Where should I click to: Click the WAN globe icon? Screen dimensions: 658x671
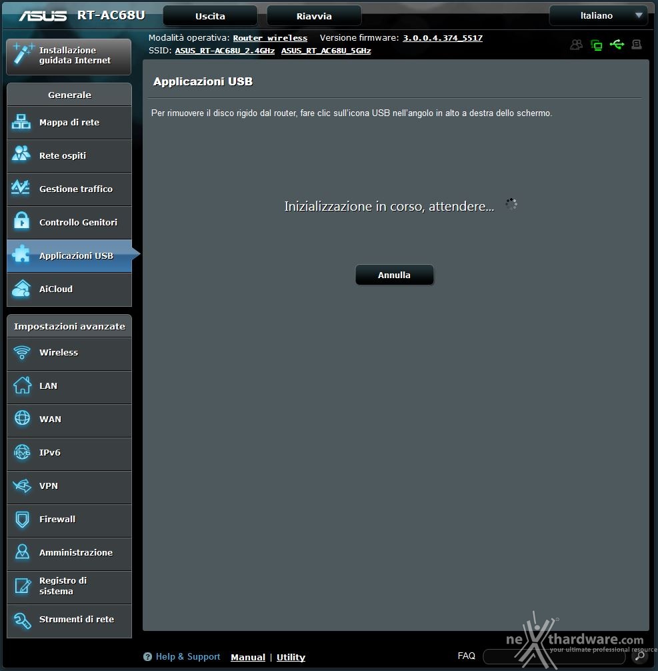tap(22, 418)
